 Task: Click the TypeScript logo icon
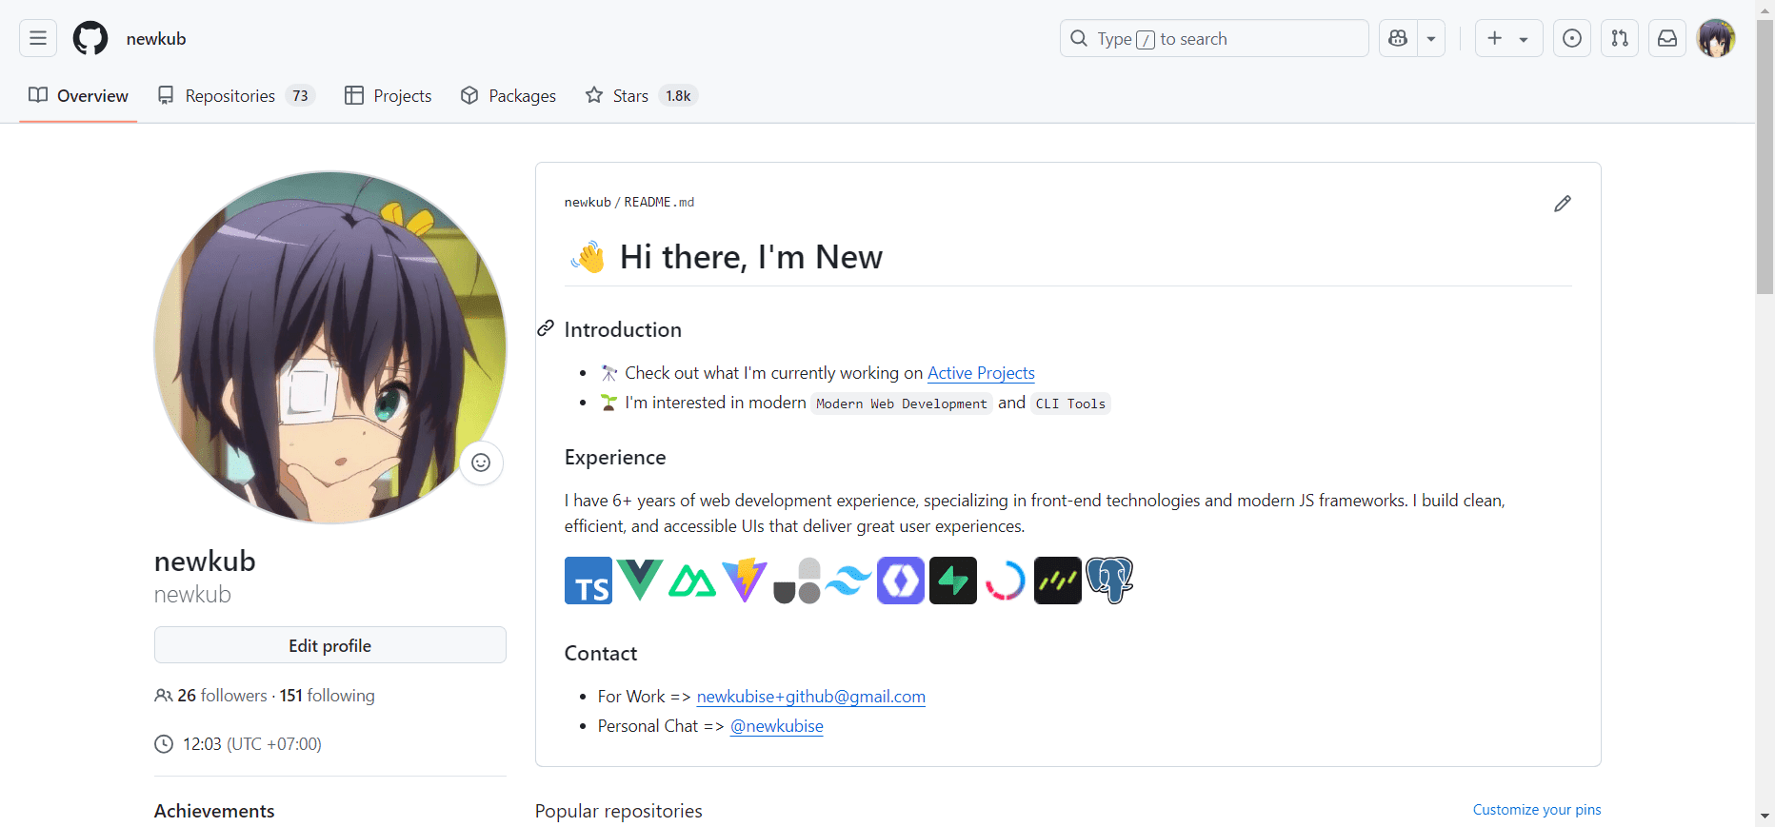588,581
